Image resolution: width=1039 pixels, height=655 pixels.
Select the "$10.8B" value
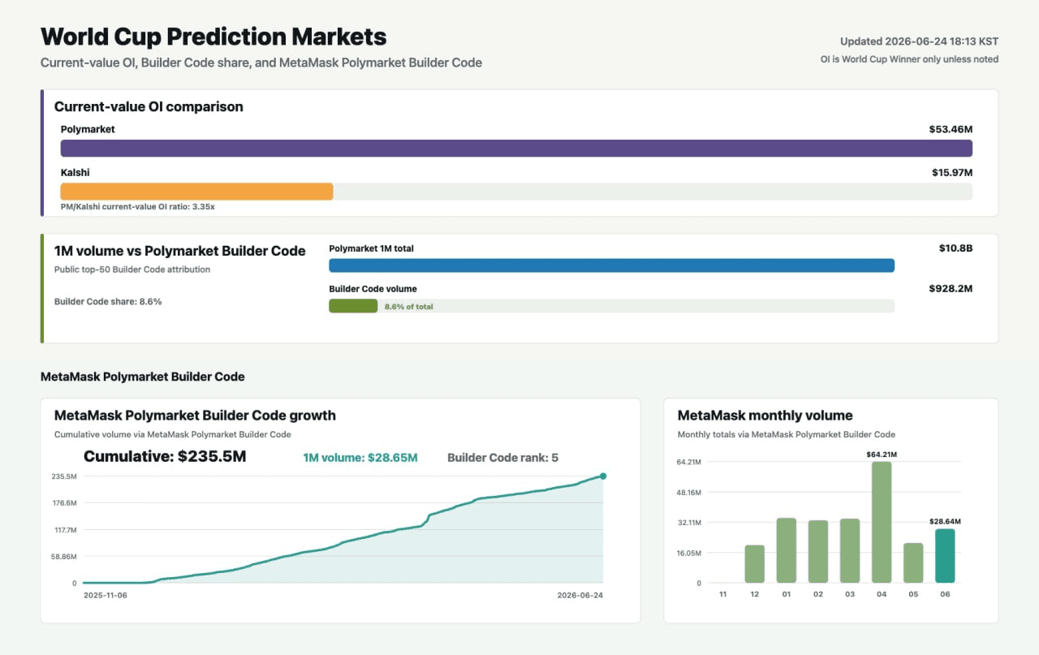point(956,248)
